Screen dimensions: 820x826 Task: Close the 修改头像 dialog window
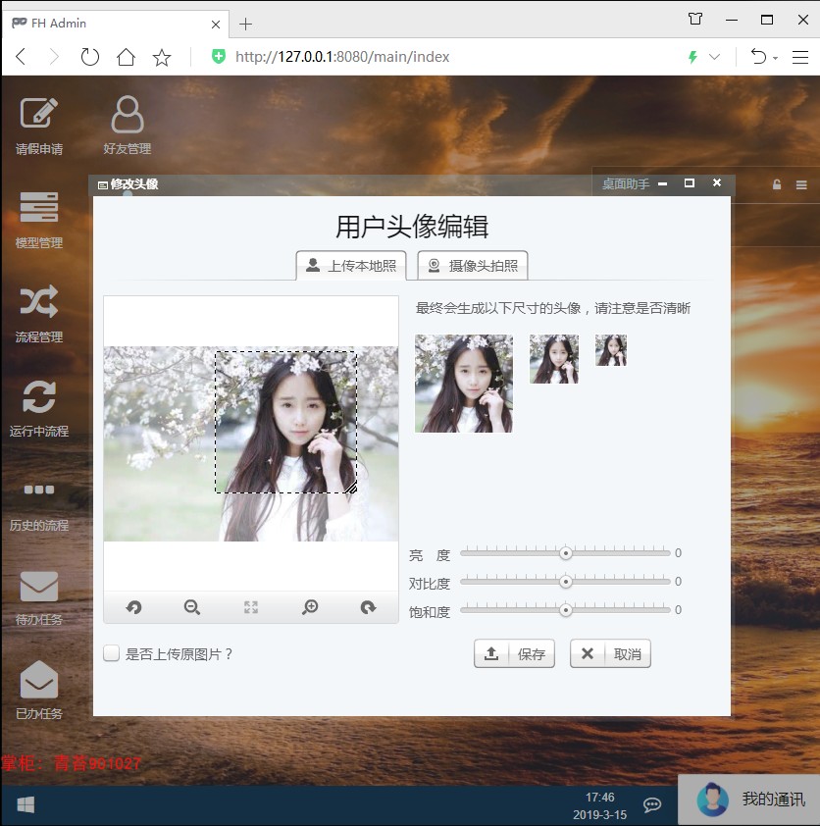coord(717,182)
